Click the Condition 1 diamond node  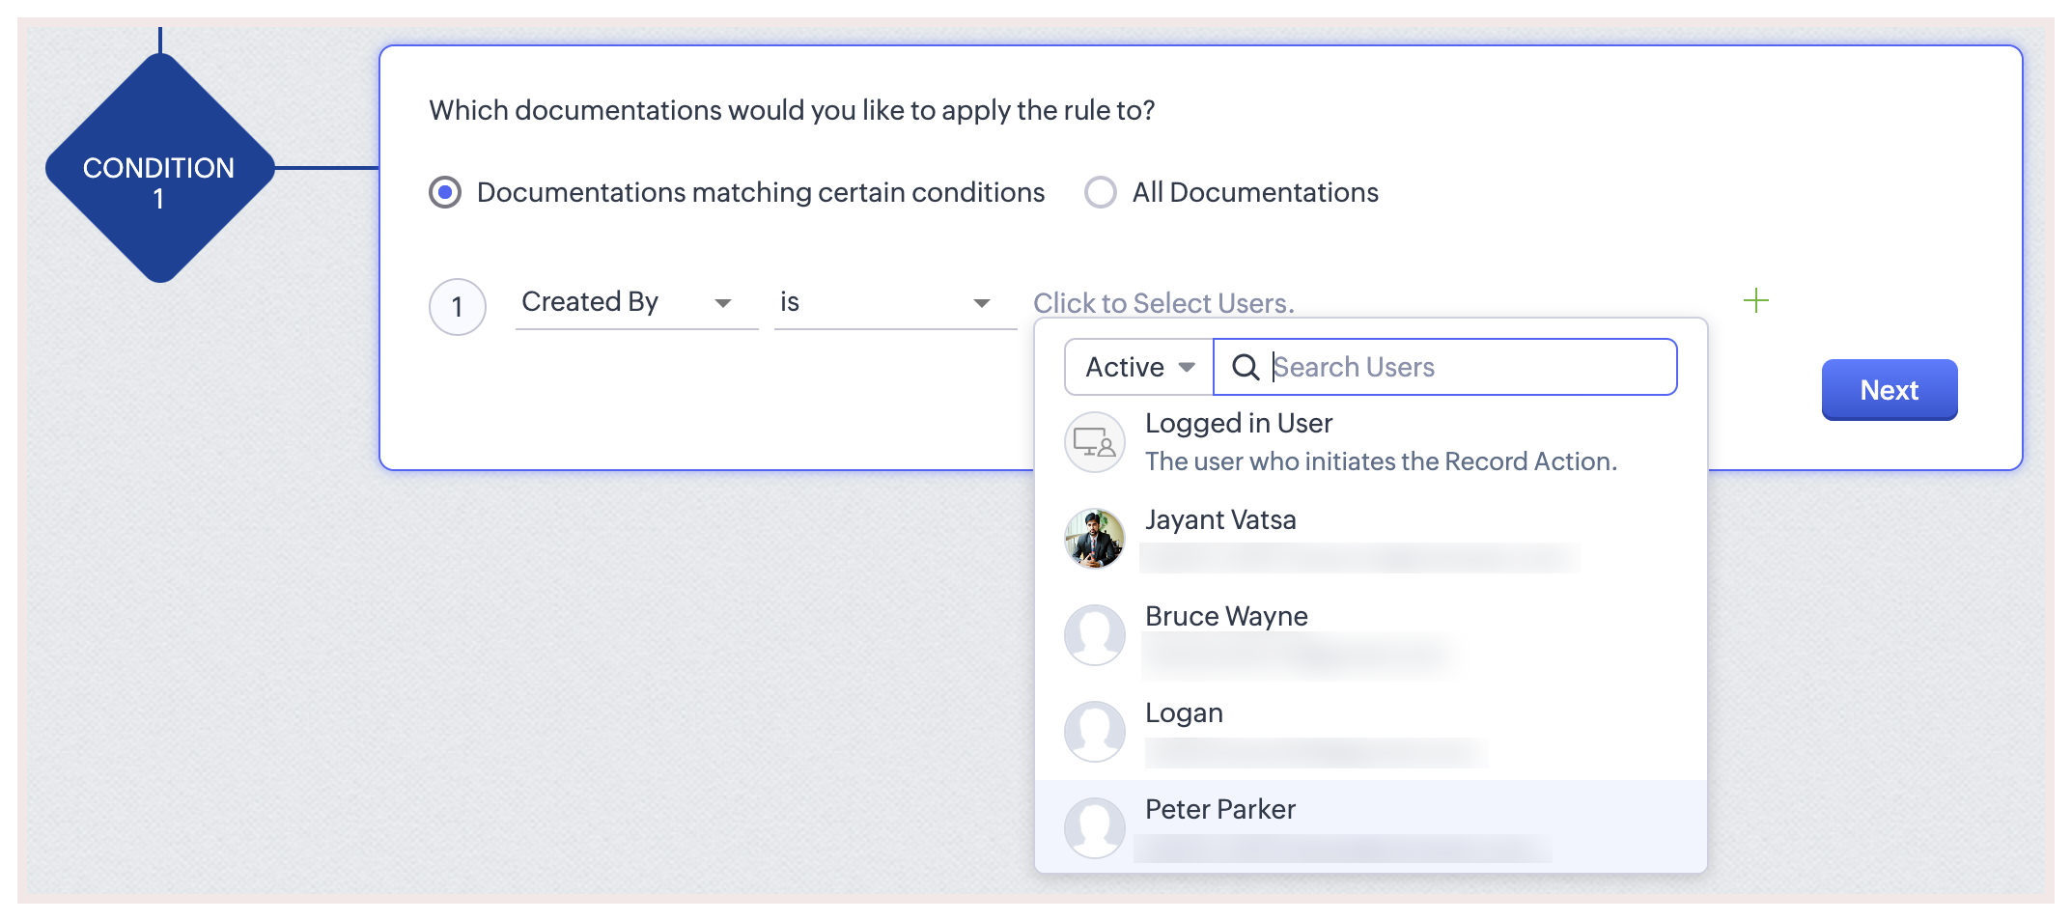pyautogui.click(x=159, y=169)
